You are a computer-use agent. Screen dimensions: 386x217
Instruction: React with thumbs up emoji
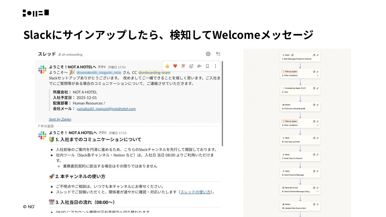[x=167, y=66]
